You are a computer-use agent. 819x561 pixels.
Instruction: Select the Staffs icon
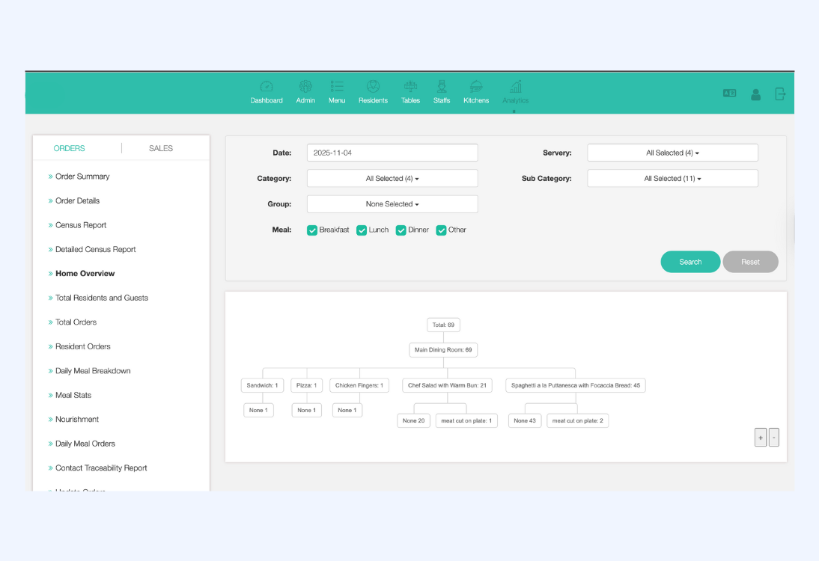coord(442,87)
